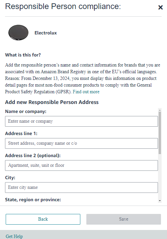Click the Street address input for Address line 1
Viewport: 167px width, 239px height.
pos(82,143)
